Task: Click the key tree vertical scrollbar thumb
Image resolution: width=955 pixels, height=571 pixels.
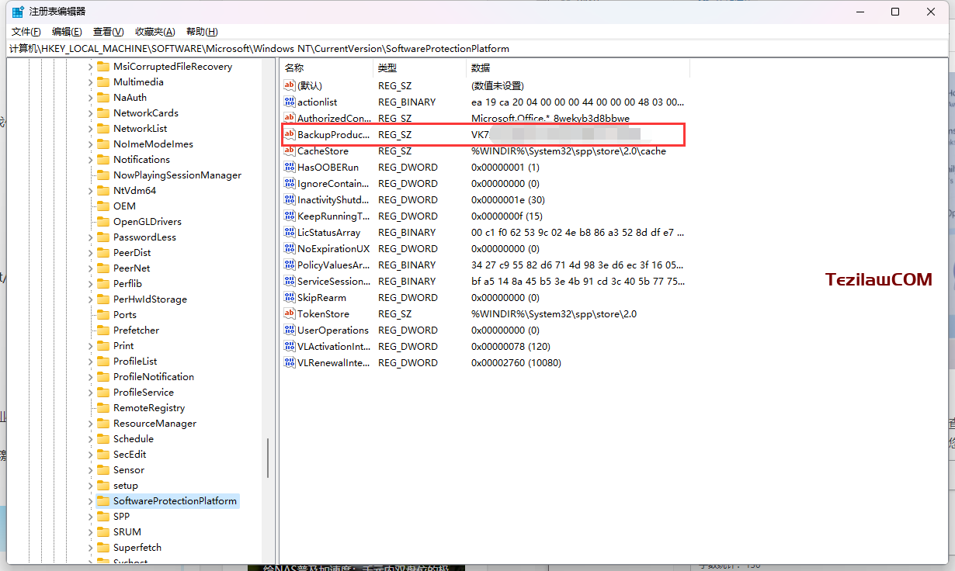Action: click(x=269, y=458)
